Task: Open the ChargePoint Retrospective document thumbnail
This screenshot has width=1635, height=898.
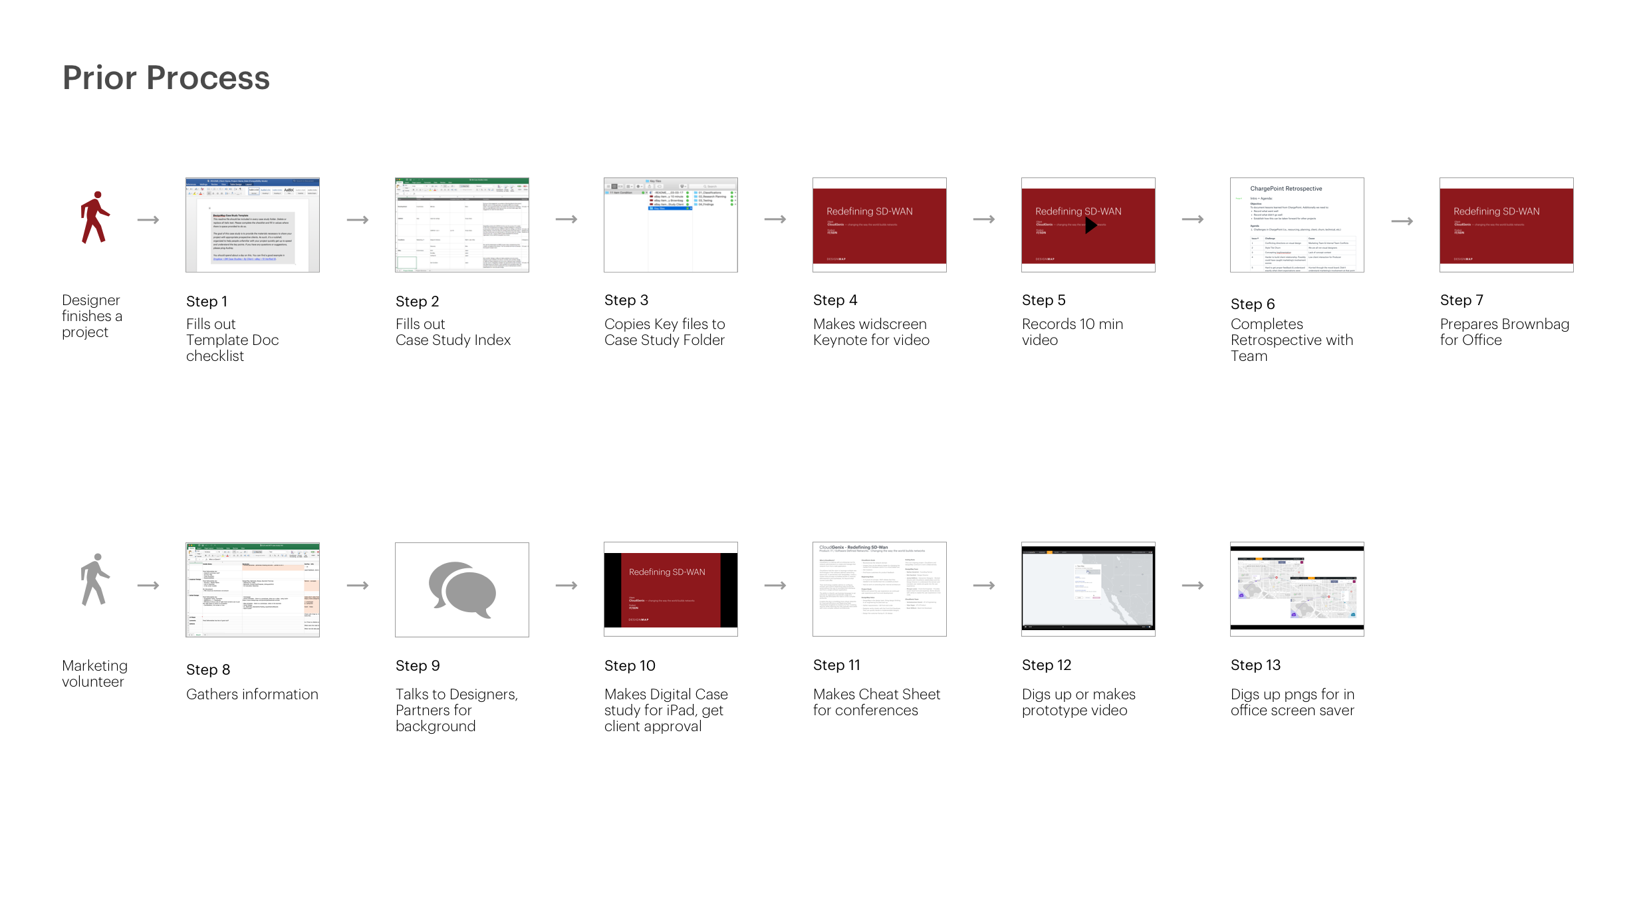Action: pos(1297,225)
